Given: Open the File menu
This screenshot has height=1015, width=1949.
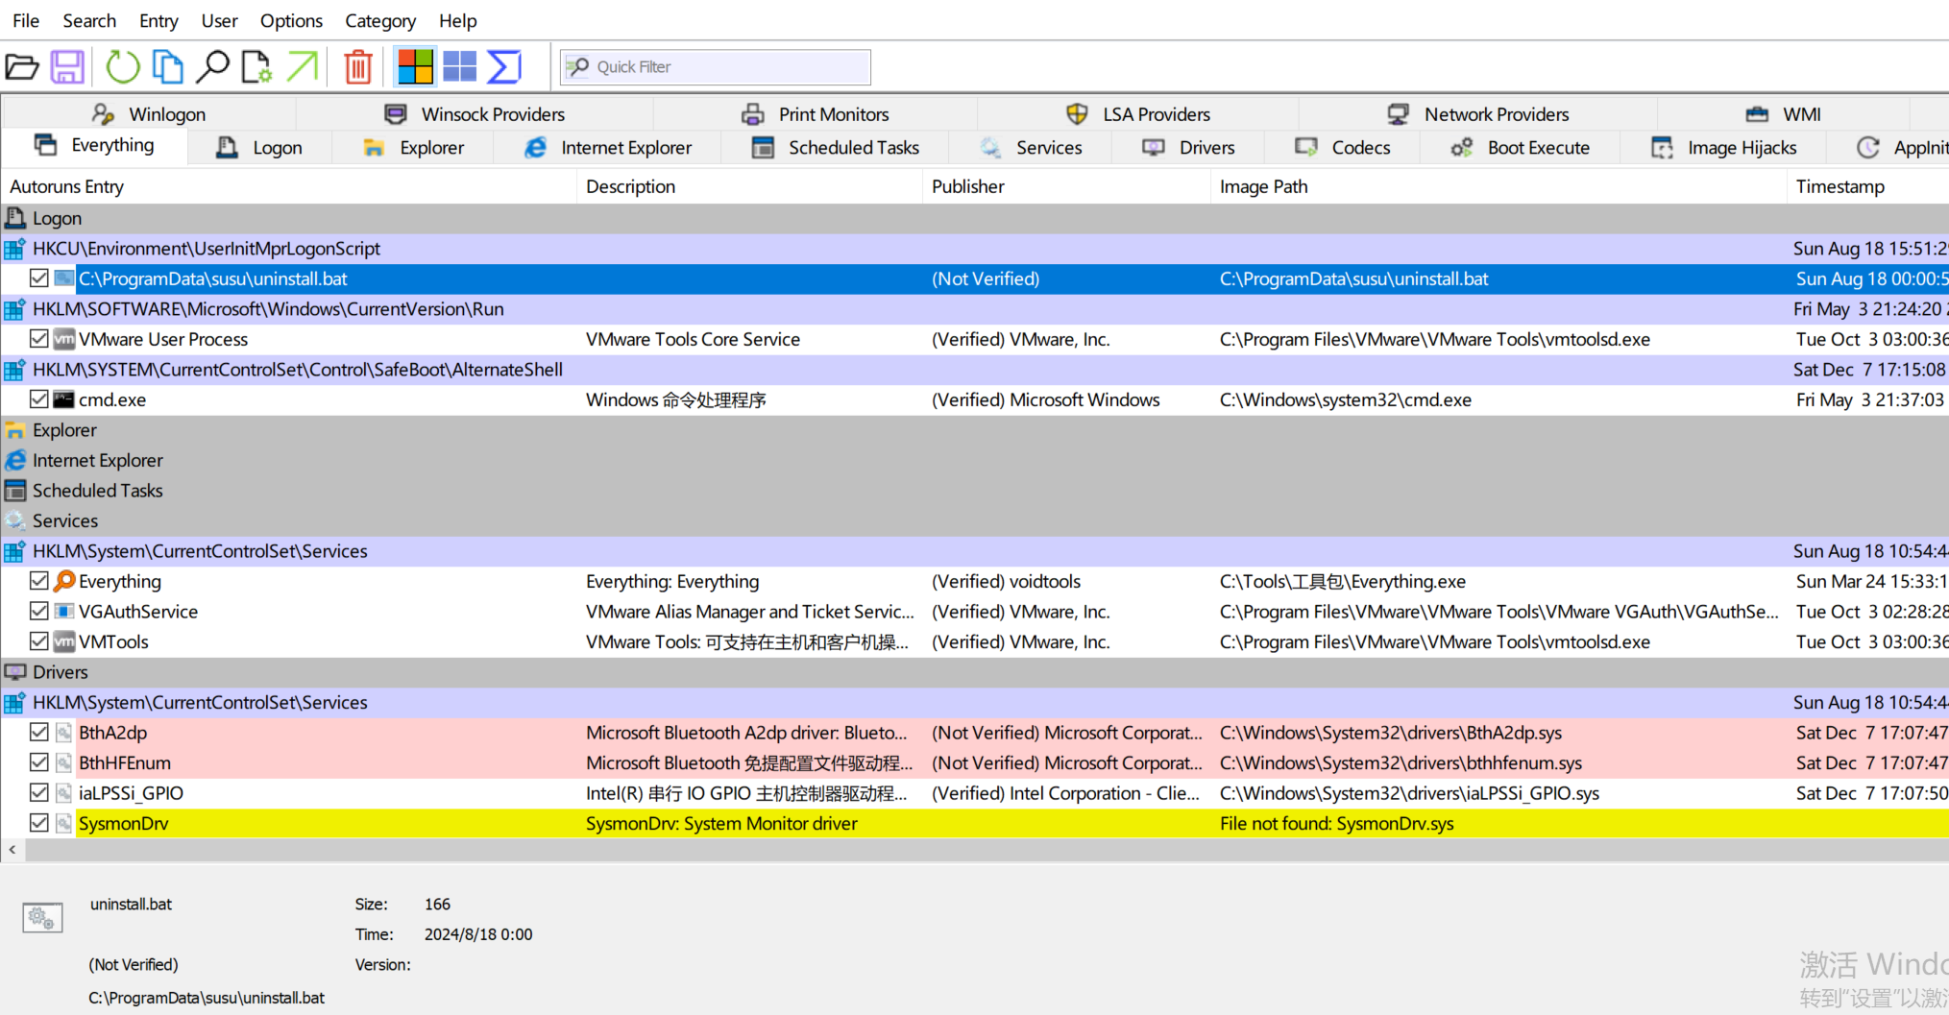Looking at the screenshot, I should click(x=26, y=20).
